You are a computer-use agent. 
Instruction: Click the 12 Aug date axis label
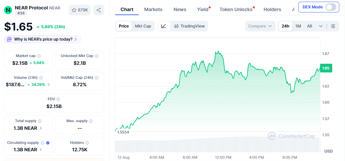(124, 157)
